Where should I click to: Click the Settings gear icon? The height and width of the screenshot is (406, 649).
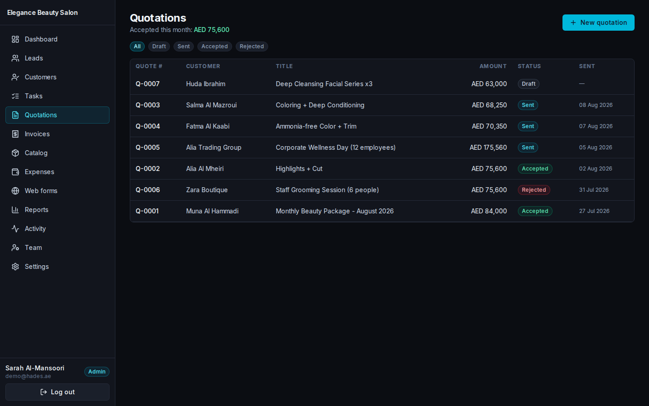[x=15, y=267]
